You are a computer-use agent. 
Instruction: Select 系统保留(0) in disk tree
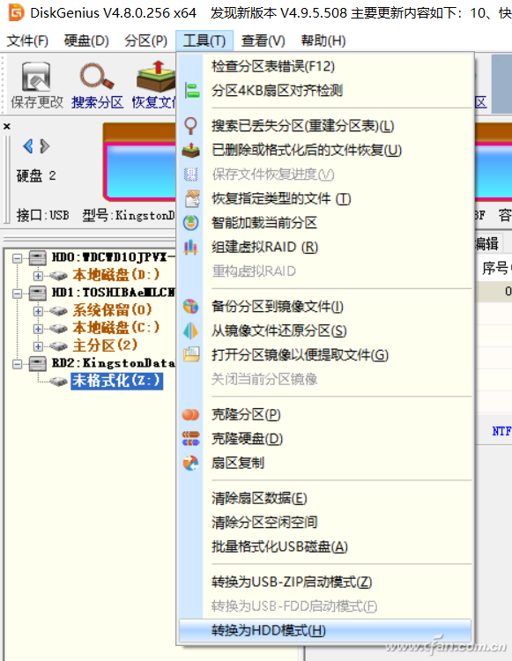112,310
